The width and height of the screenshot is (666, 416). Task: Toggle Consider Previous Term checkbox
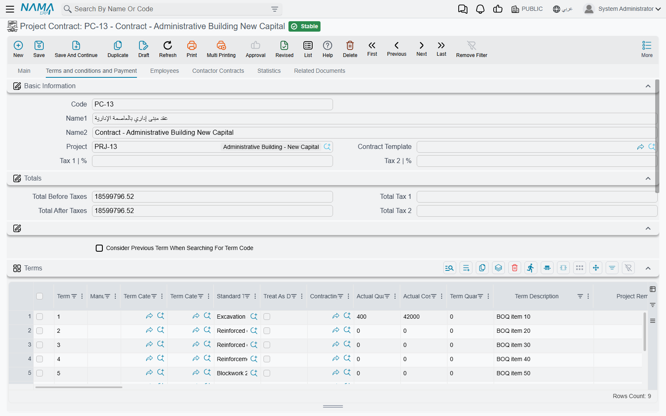pyautogui.click(x=99, y=248)
